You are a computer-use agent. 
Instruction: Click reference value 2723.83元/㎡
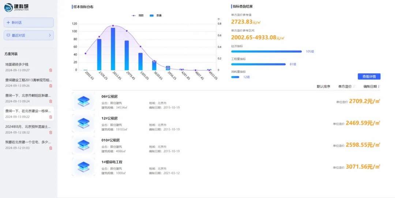tap(246, 22)
